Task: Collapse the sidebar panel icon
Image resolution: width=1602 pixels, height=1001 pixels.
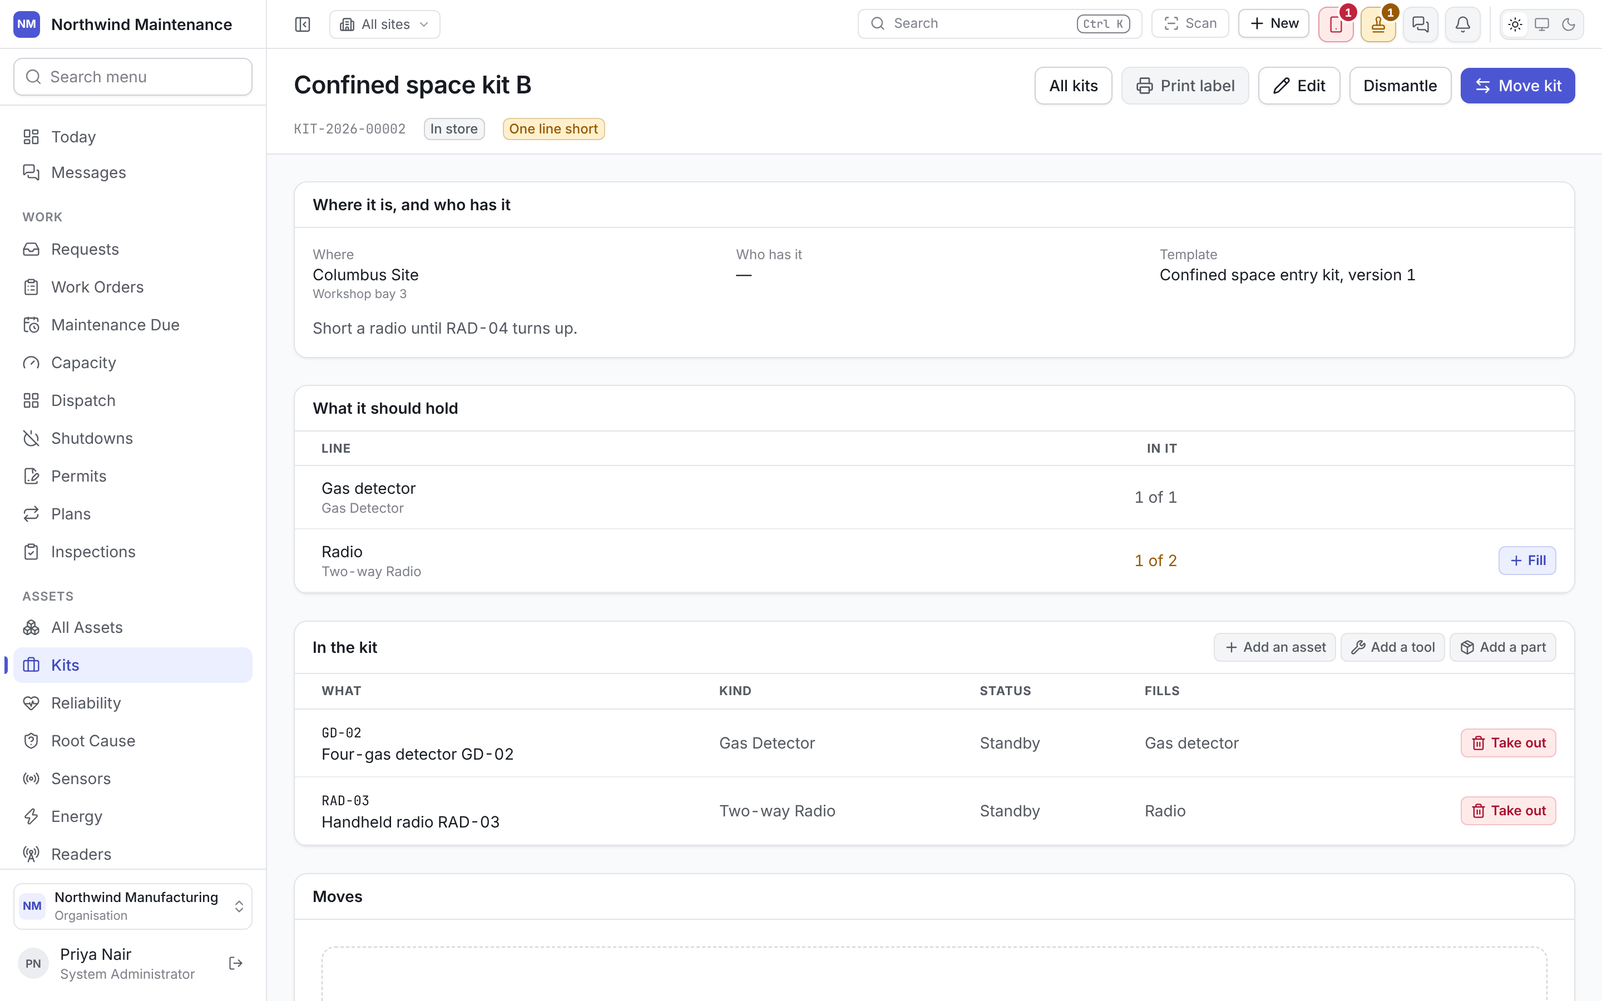Action: point(303,24)
